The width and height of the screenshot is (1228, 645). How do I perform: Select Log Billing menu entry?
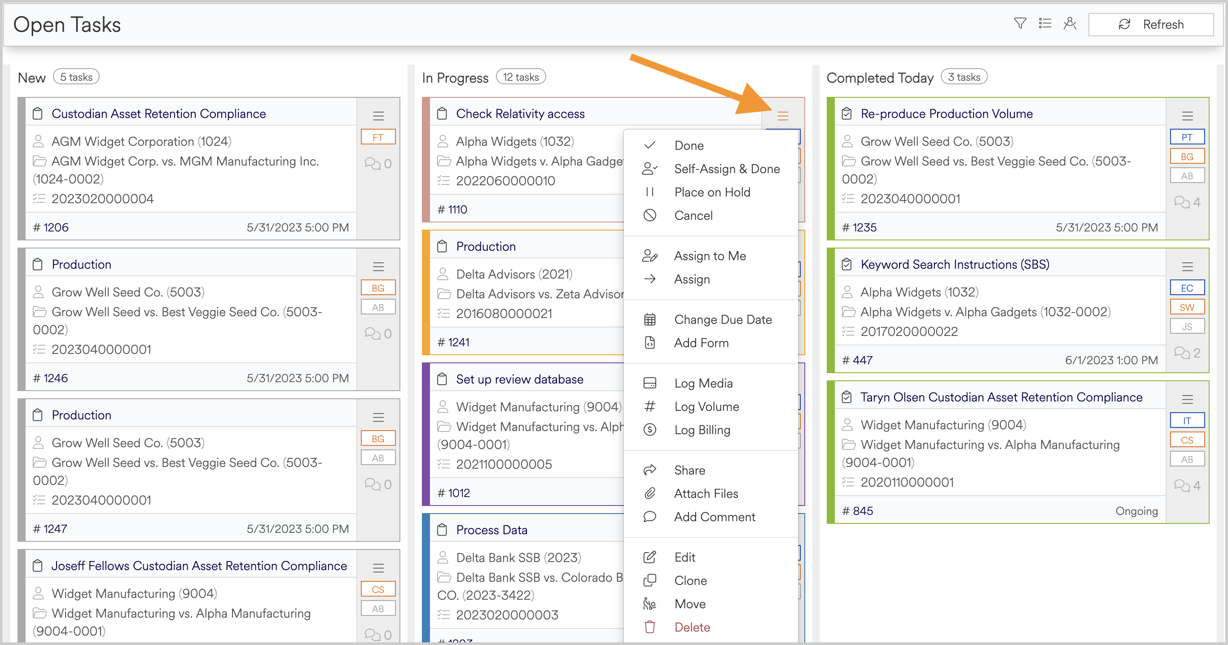(711, 430)
